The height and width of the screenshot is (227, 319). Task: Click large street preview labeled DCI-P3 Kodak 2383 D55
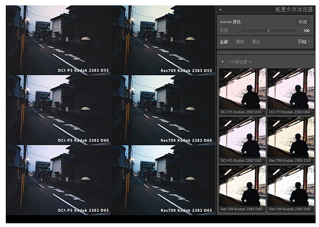58,39
